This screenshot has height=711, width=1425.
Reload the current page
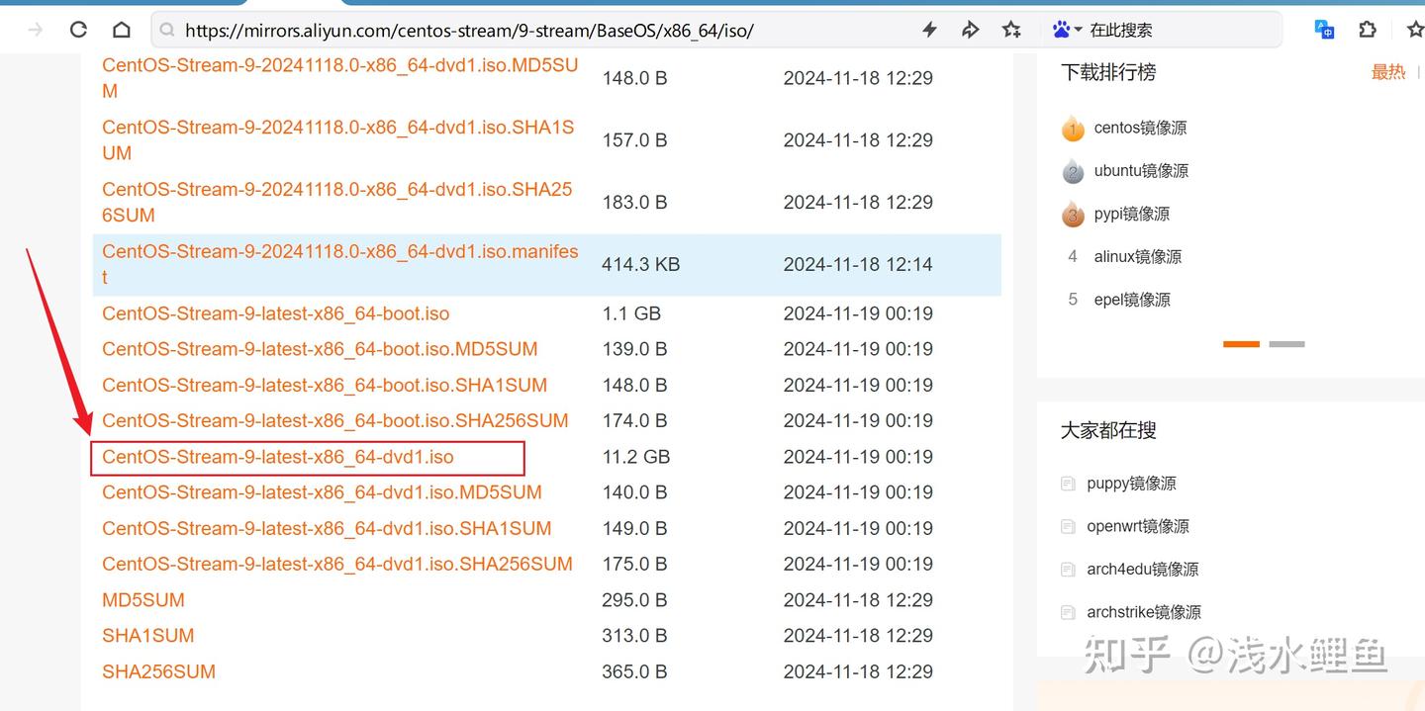[78, 29]
